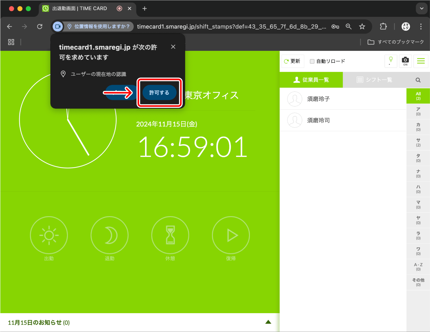
Task: Open the green hamburger menu
Action: point(421,61)
